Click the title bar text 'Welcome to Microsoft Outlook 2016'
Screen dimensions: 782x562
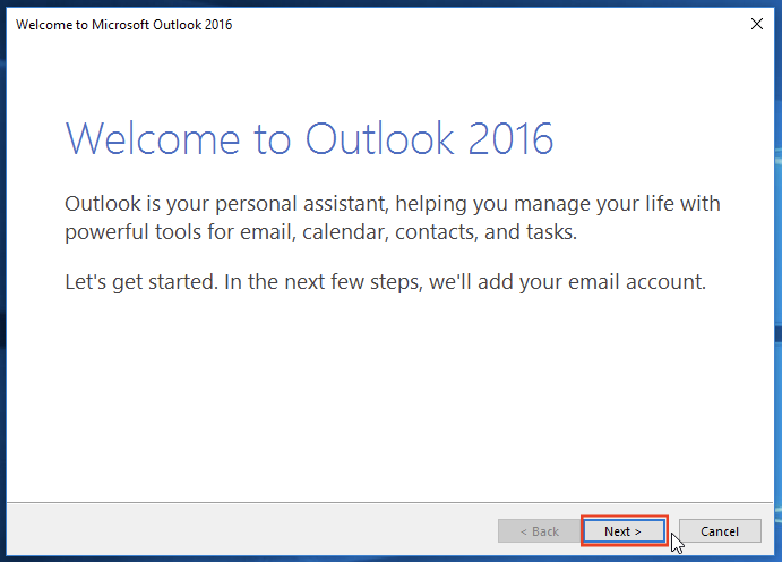(x=124, y=24)
